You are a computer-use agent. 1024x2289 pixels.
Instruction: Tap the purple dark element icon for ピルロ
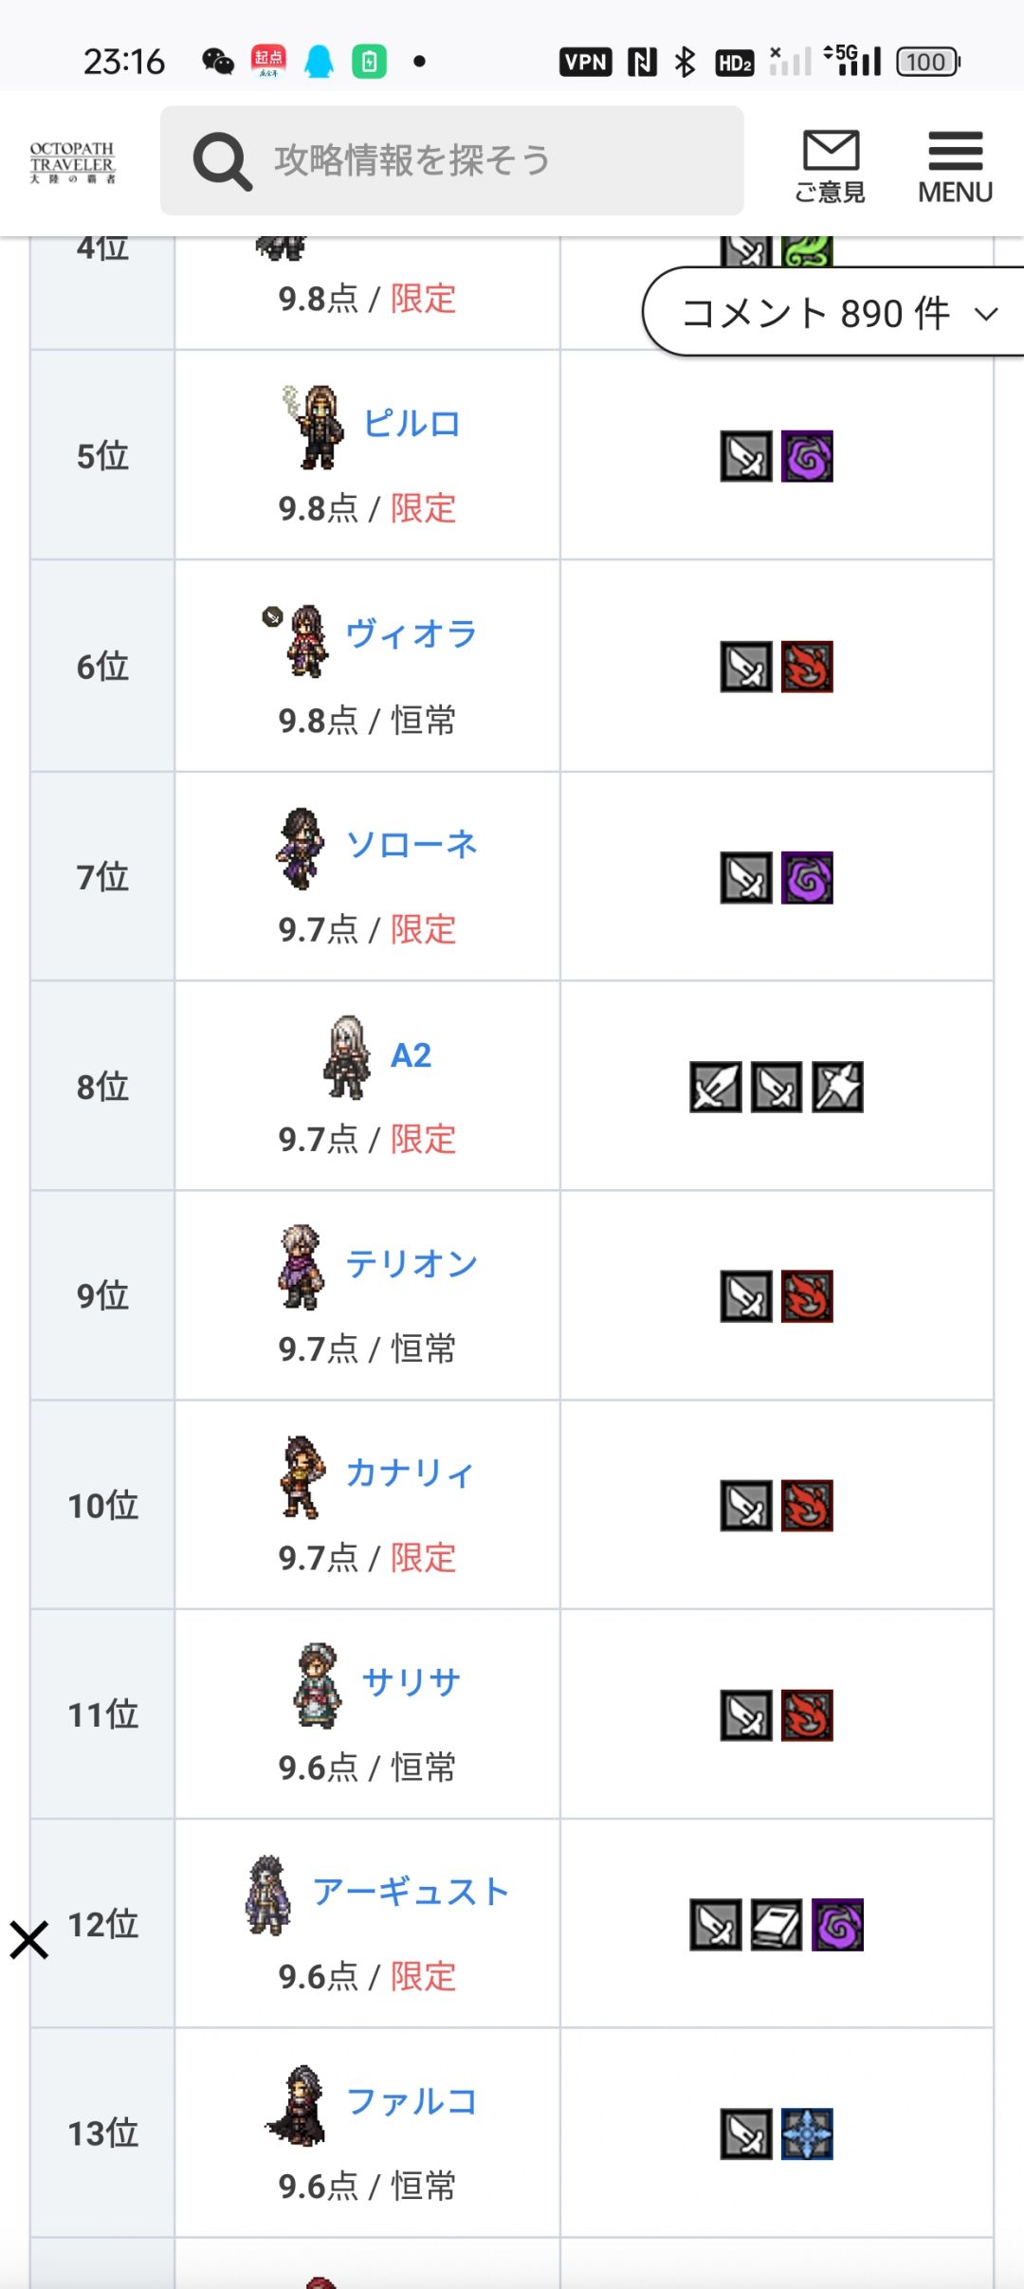coord(807,457)
